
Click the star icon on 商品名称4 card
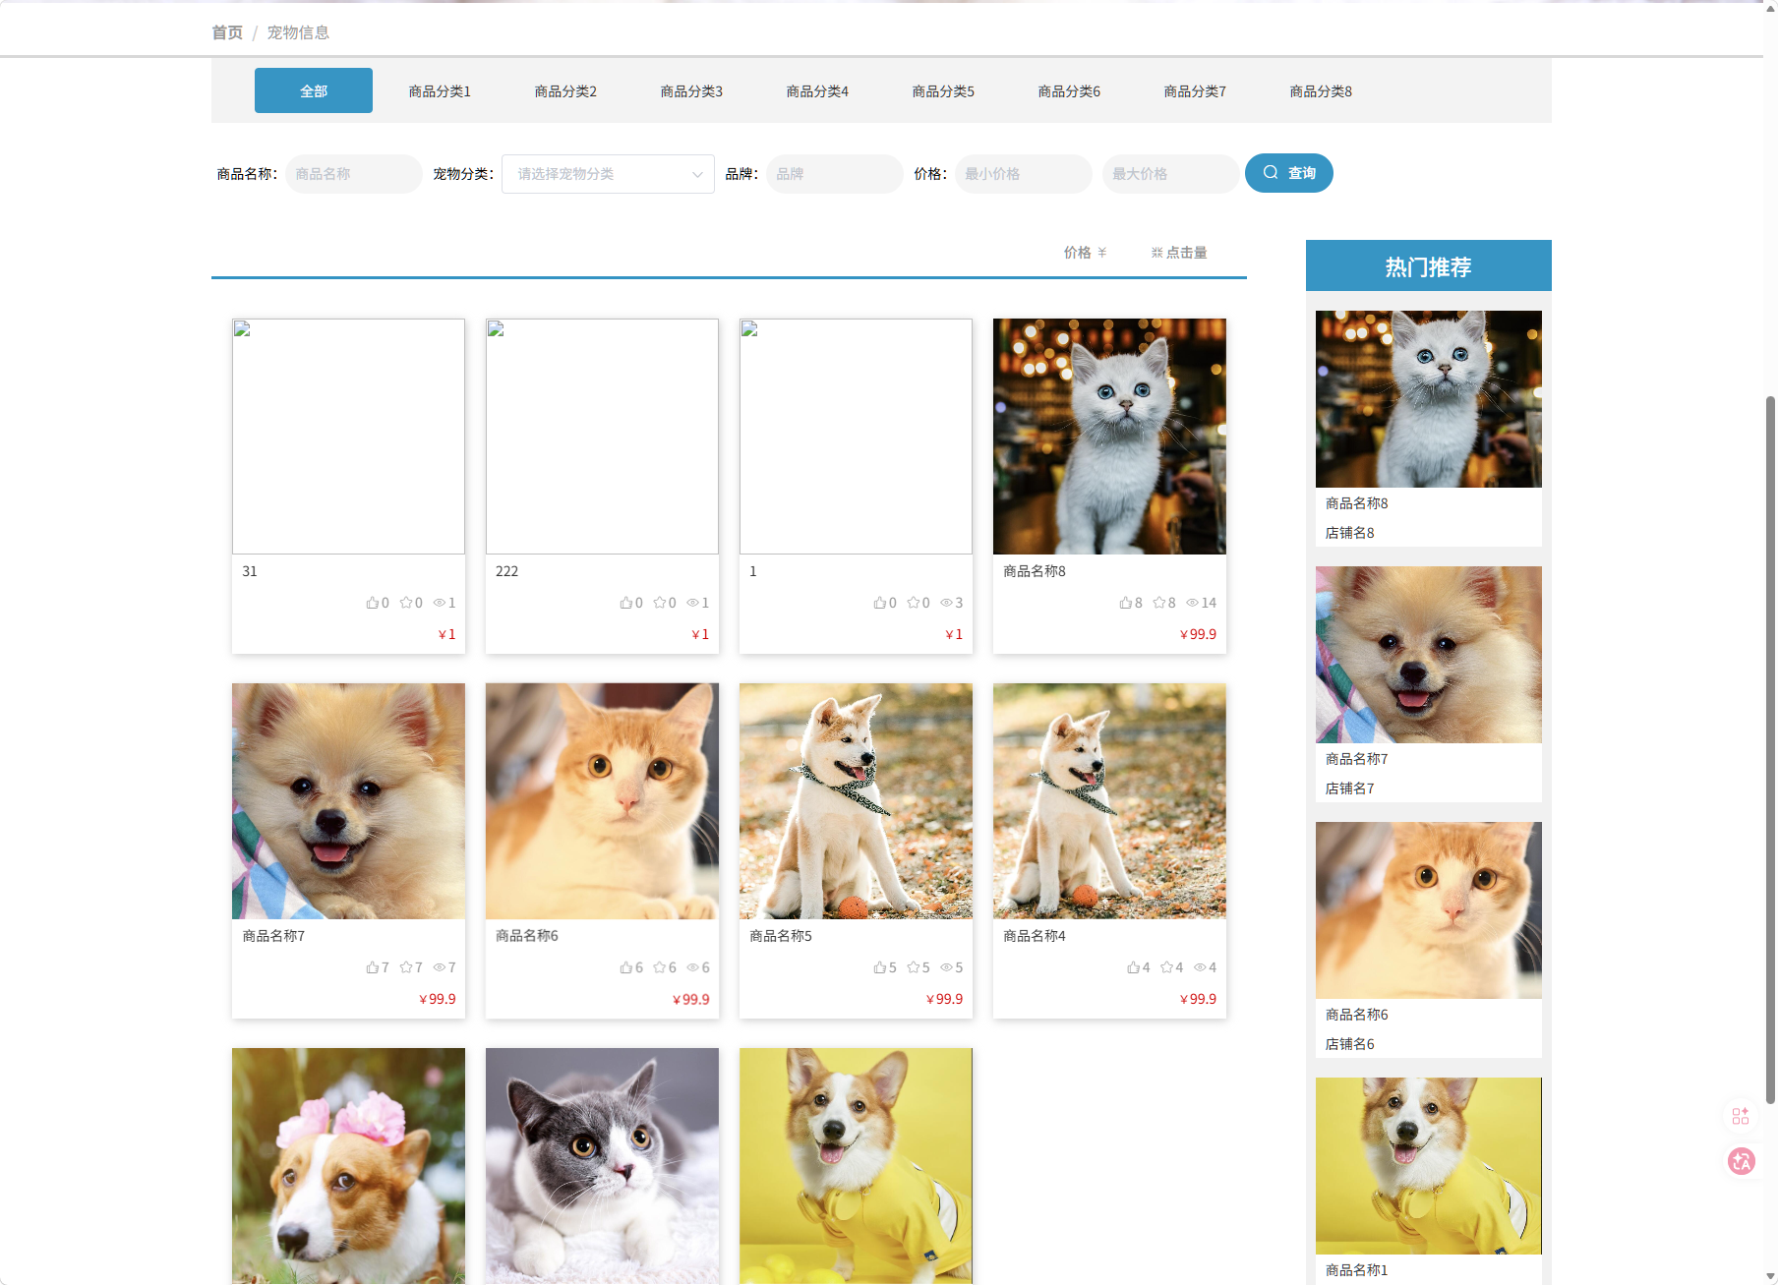pos(1166,967)
